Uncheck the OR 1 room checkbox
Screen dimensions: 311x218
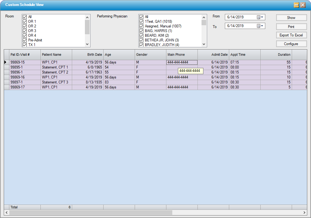[25, 21]
